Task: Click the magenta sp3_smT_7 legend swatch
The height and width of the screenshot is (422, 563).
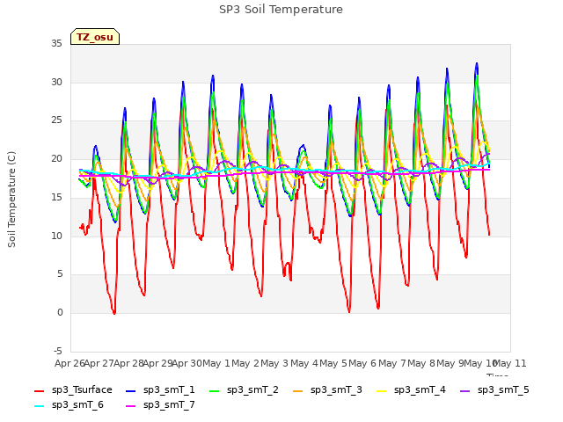Action: (x=131, y=406)
